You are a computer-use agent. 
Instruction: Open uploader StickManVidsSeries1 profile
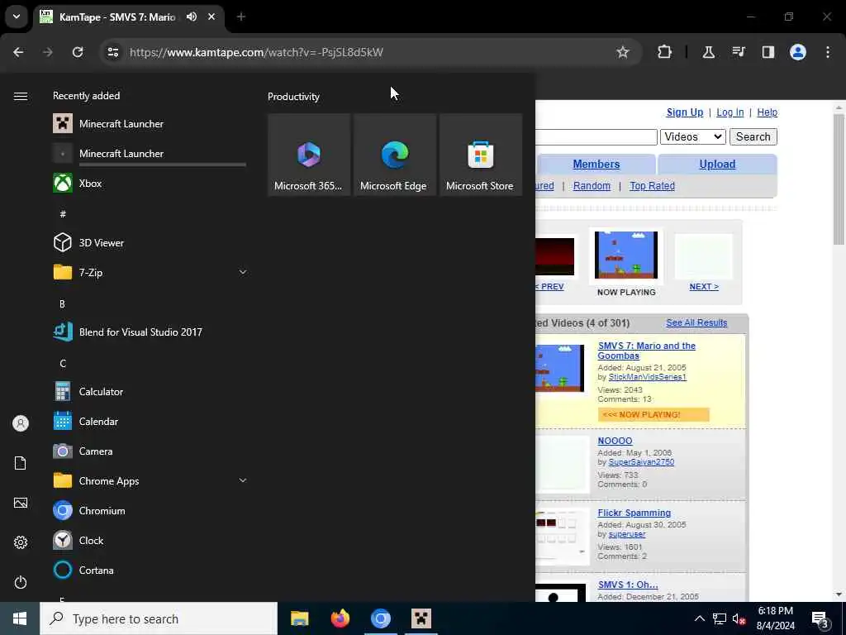(x=648, y=377)
